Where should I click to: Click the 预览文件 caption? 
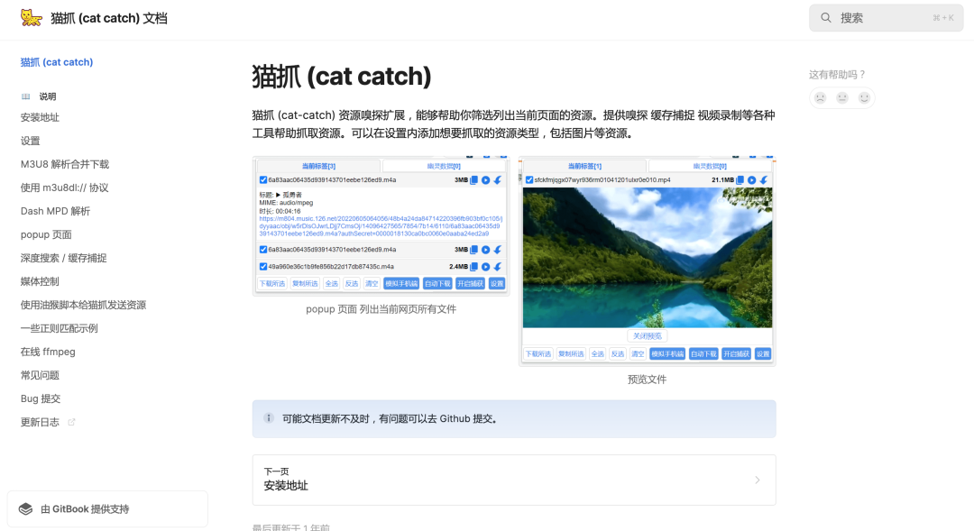click(x=647, y=380)
